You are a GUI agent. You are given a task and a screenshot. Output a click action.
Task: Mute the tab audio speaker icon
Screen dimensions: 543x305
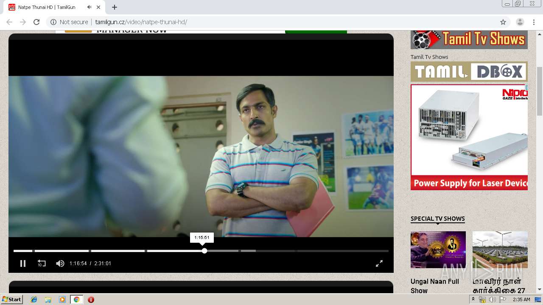click(x=89, y=7)
